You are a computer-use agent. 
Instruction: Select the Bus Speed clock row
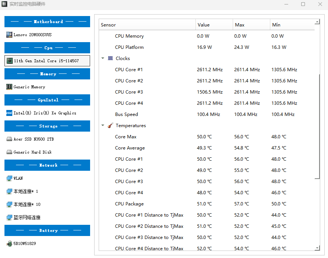207,114
